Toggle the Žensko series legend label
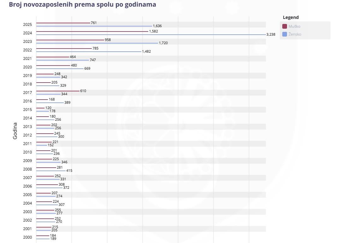 tap(295, 34)
